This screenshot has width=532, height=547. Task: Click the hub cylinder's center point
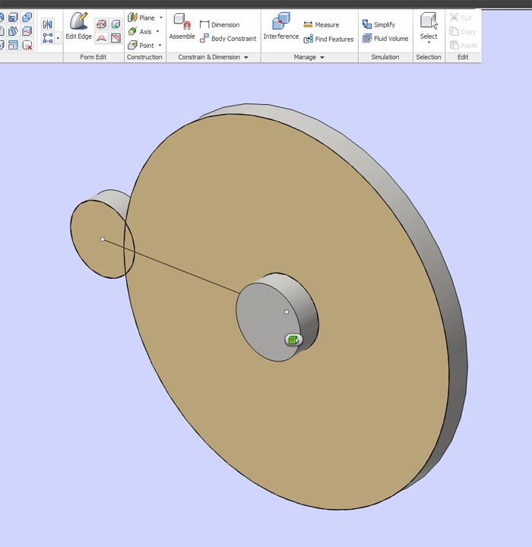click(287, 312)
